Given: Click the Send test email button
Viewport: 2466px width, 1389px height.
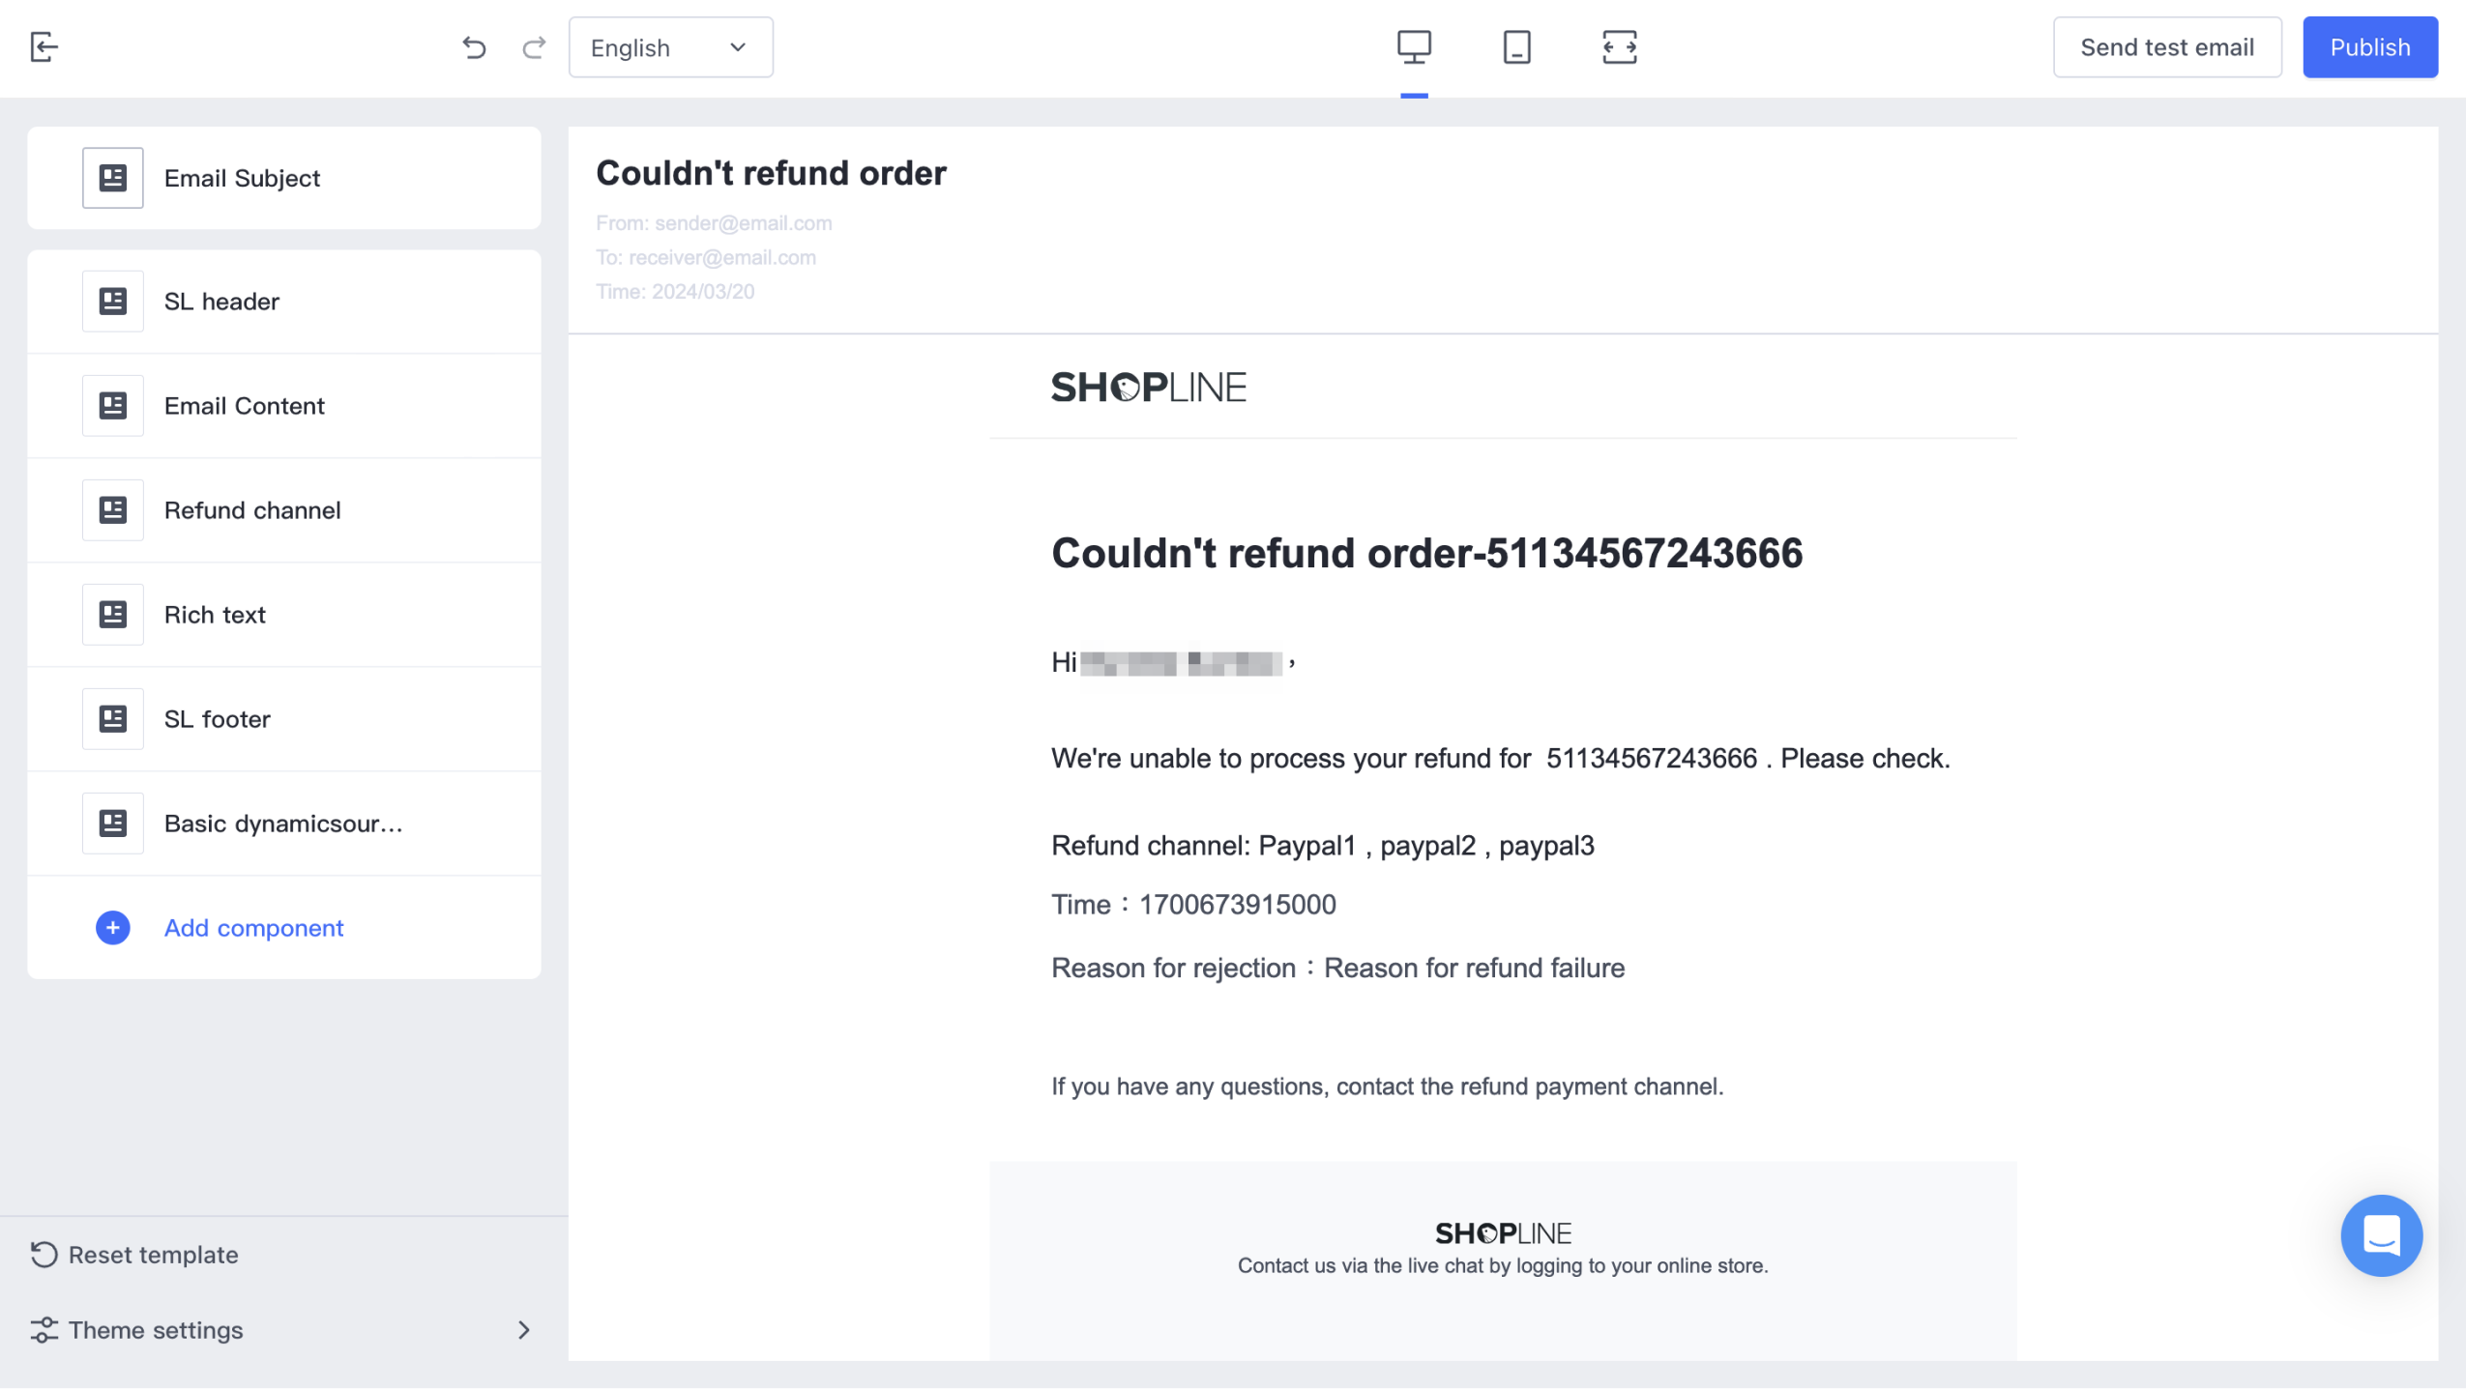Looking at the screenshot, I should pos(2166,47).
